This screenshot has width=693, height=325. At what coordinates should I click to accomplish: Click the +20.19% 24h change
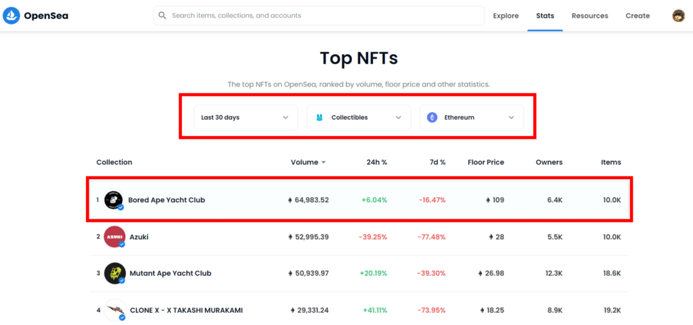tap(373, 274)
